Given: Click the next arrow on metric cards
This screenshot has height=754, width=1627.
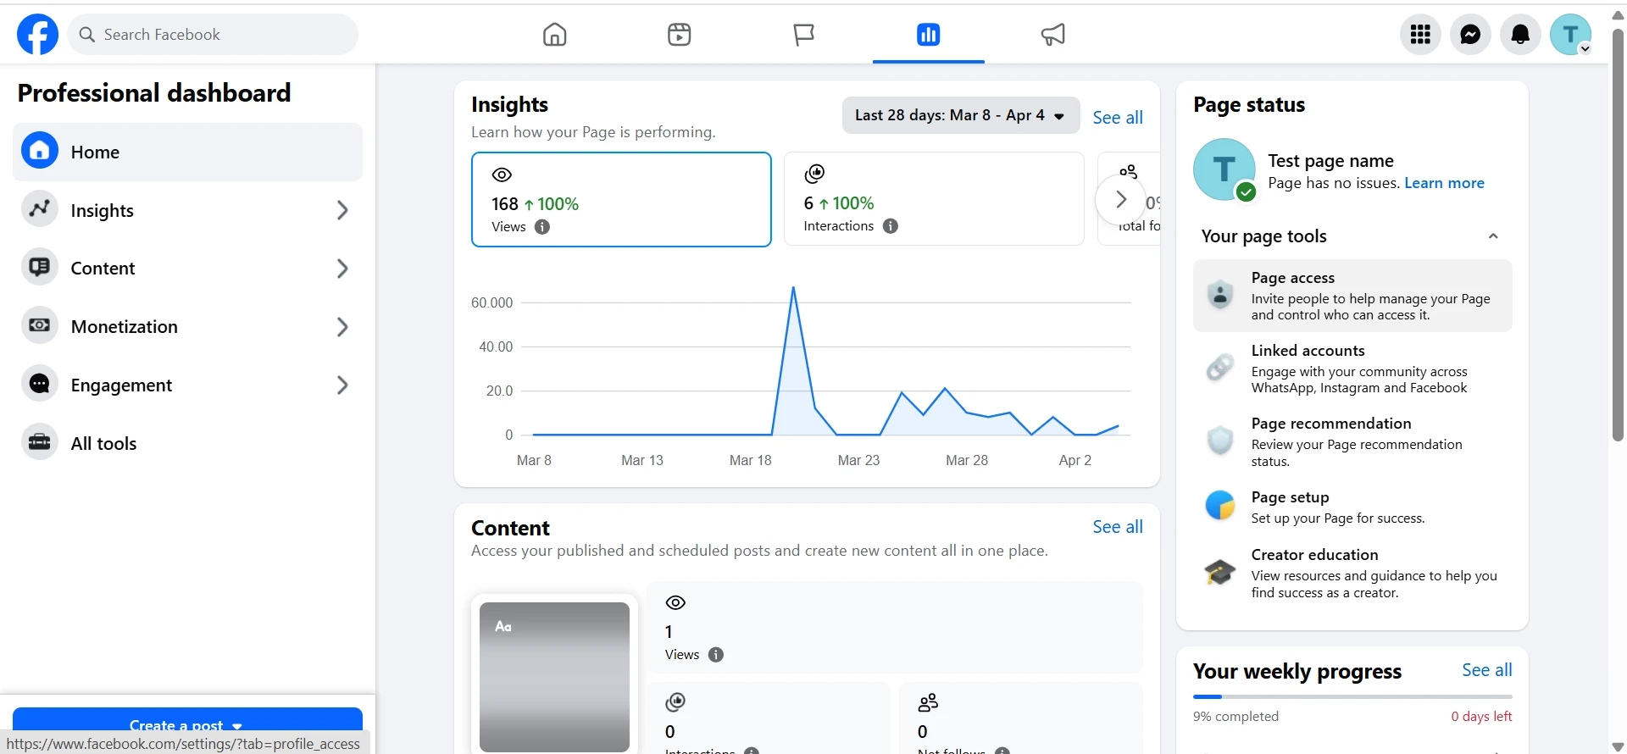Looking at the screenshot, I should click(1120, 200).
